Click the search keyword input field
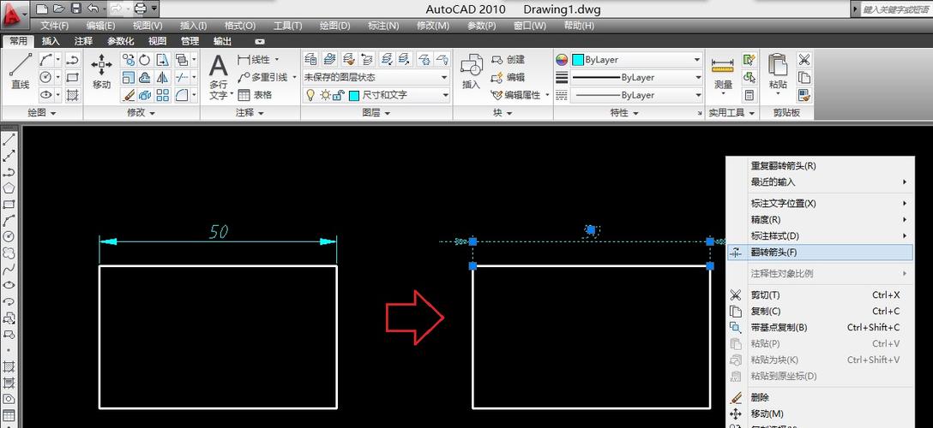The image size is (933, 428). coord(897,9)
